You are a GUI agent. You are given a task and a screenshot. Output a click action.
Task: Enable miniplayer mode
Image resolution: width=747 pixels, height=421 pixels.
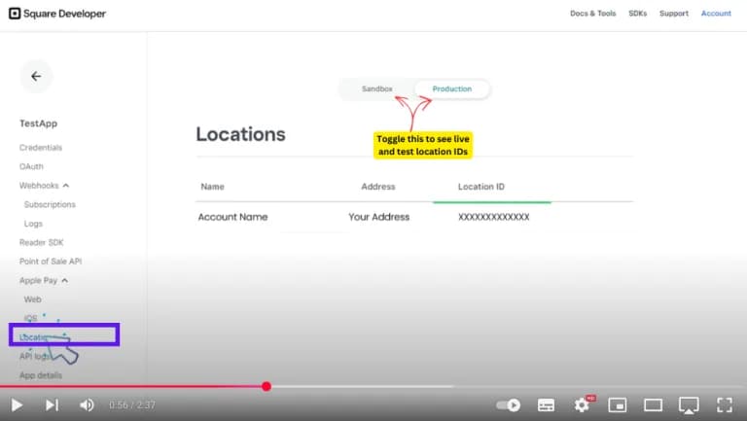(618, 404)
